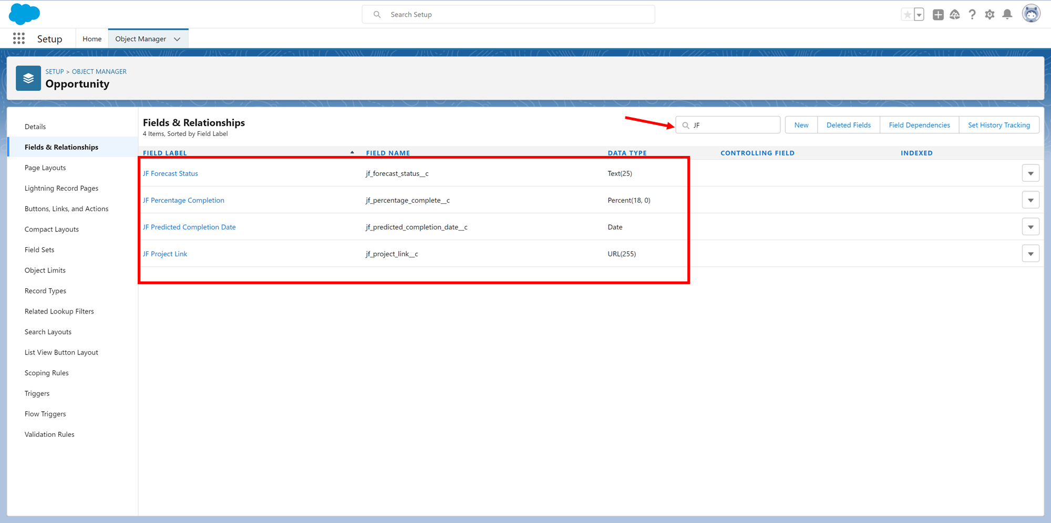Screen dimensions: 1051x523
Task: Click the favorites star icon
Action: click(907, 15)
